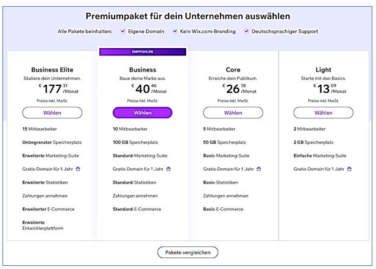Click 2 Mitbearbeiter feature
Screen dimensions: 376x269
click(310, 129)
